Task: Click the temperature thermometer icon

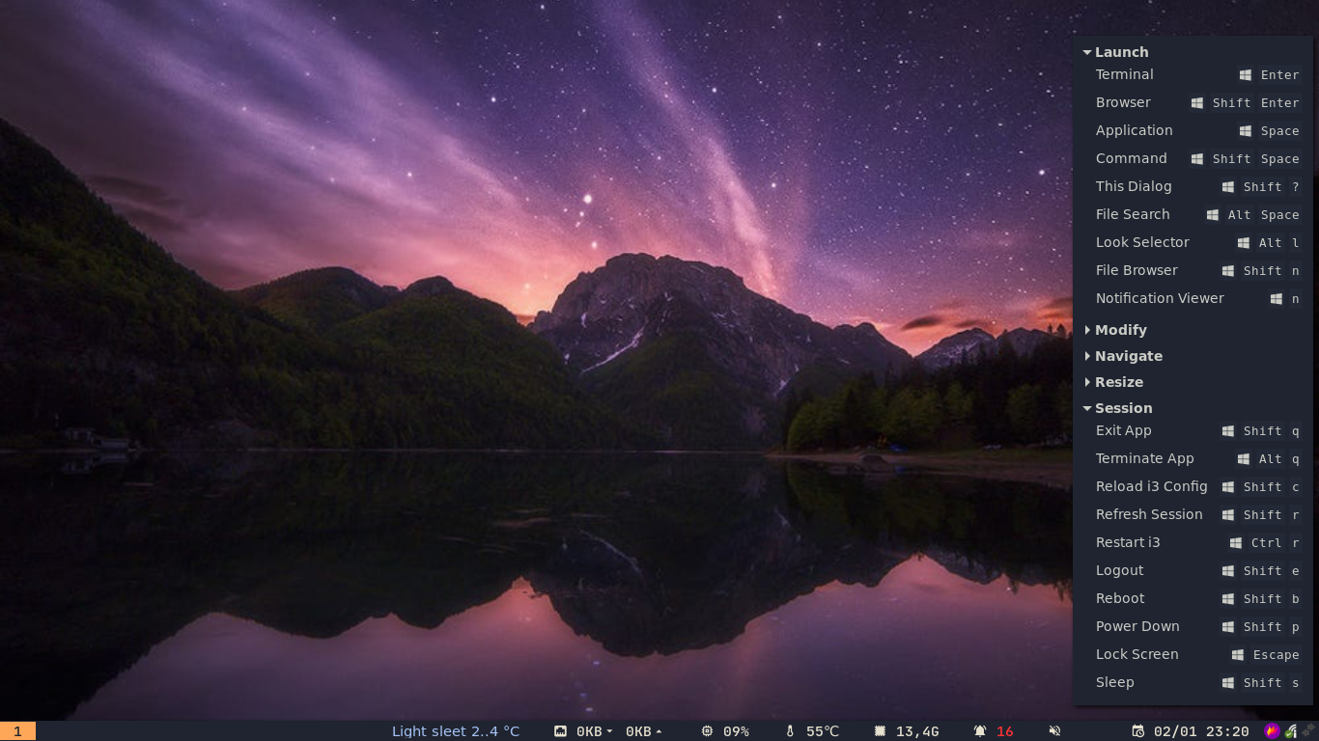Action: pos(790,731)
